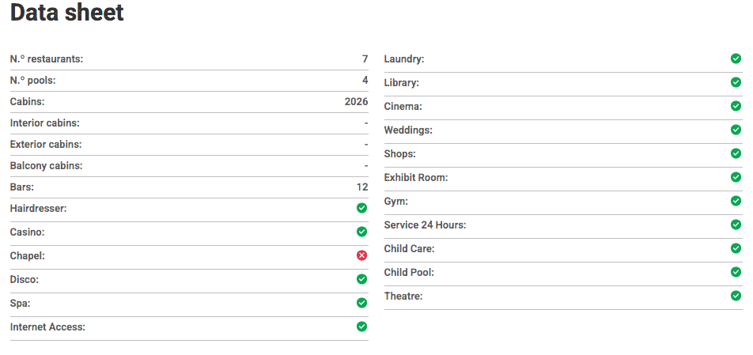Click the Internet Access check icon
The height and width of the screenshot is (355, 753).
click(361, 327)
